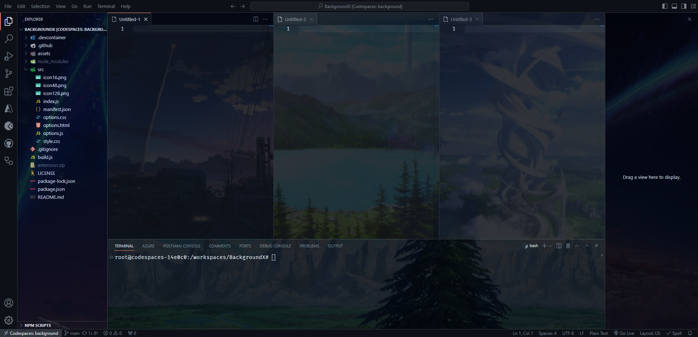Switch to PROBLEMS panel tab

coord(309,246)
